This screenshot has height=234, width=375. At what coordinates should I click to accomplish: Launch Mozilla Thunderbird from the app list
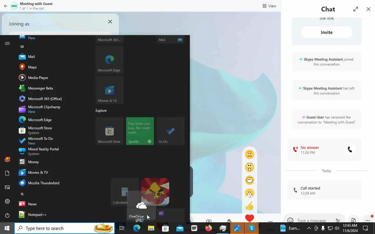coord(53,183)
